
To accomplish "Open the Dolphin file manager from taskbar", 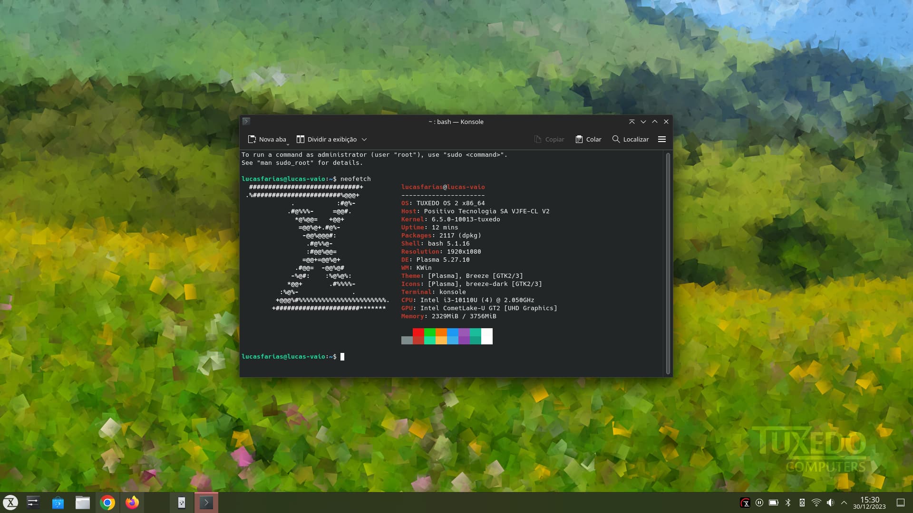I will [83, 503].
